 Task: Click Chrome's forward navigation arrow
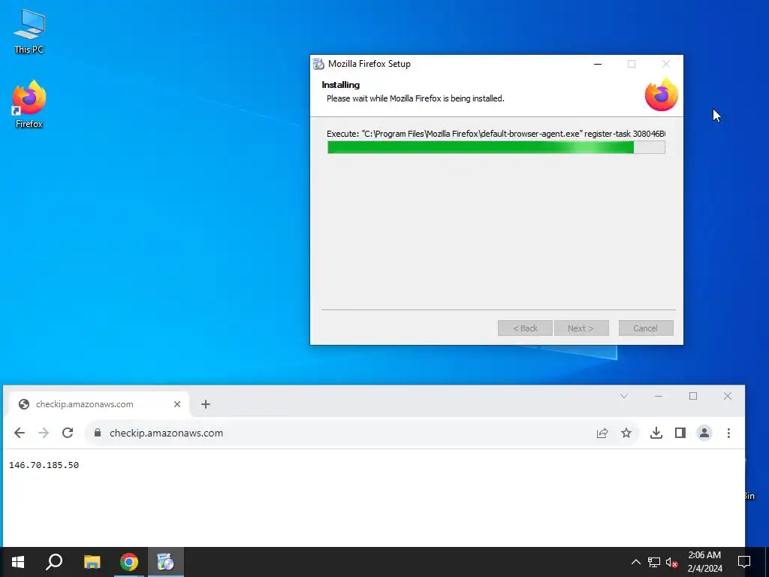click(44, 433)
